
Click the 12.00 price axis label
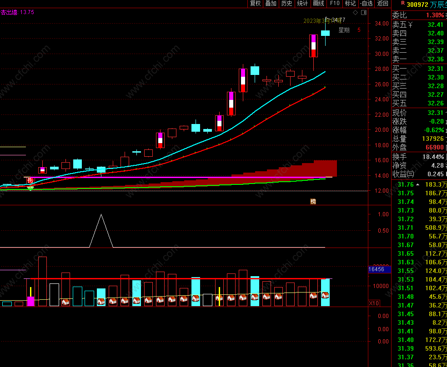pos(382,190)
